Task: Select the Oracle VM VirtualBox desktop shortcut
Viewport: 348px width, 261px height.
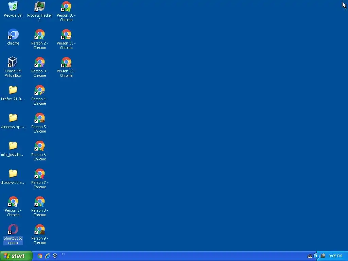Action: [13, 67]
